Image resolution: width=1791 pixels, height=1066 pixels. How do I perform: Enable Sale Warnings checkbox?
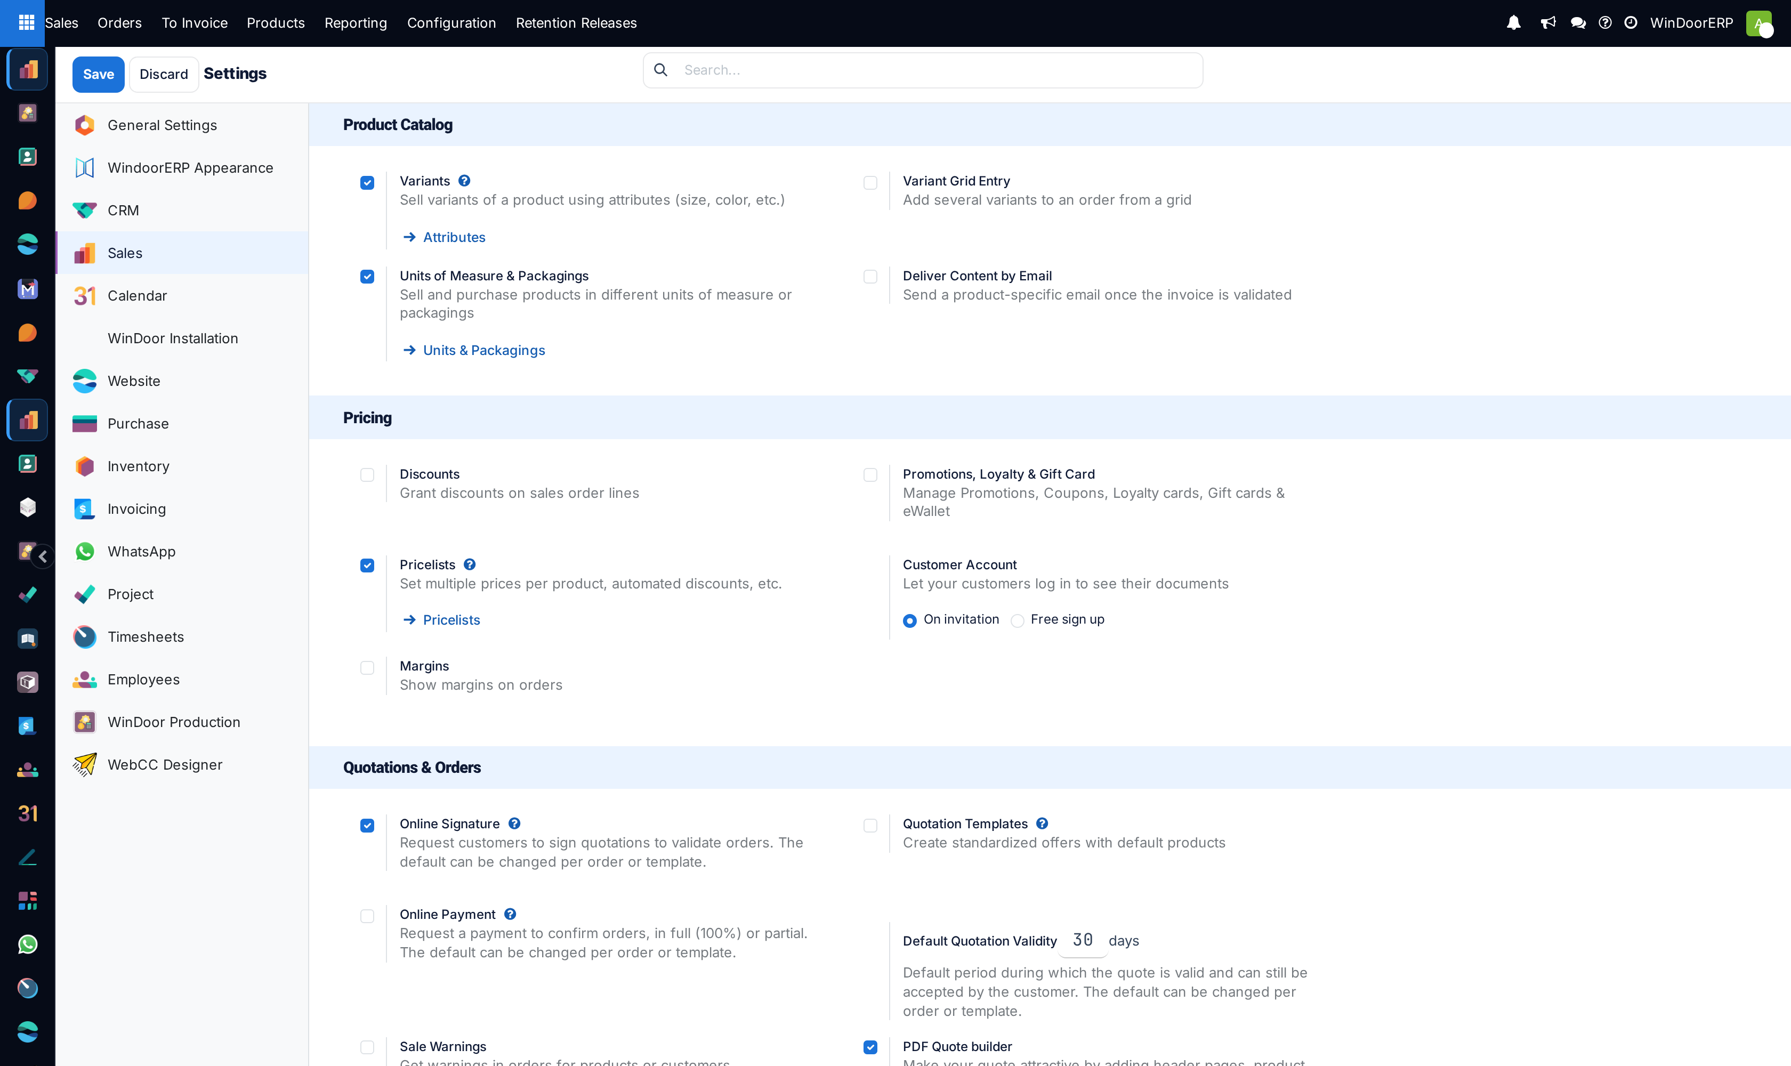(367, 1047)
